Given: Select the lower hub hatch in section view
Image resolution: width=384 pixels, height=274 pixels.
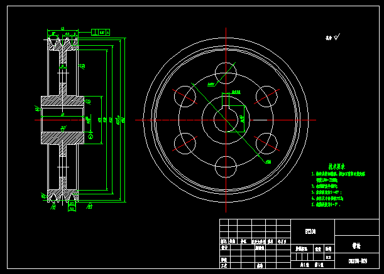Looking at the screenshot, I should [x=62, y=138].
